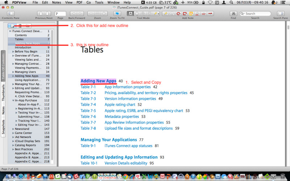290x181 pixels.
Task: Switch to the Snapshots side tab
Action: 3,127
